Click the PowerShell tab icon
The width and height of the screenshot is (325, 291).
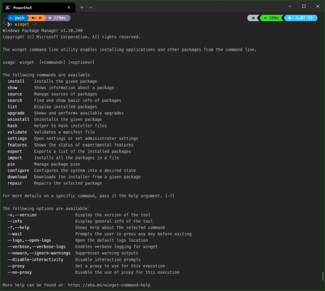8,8
